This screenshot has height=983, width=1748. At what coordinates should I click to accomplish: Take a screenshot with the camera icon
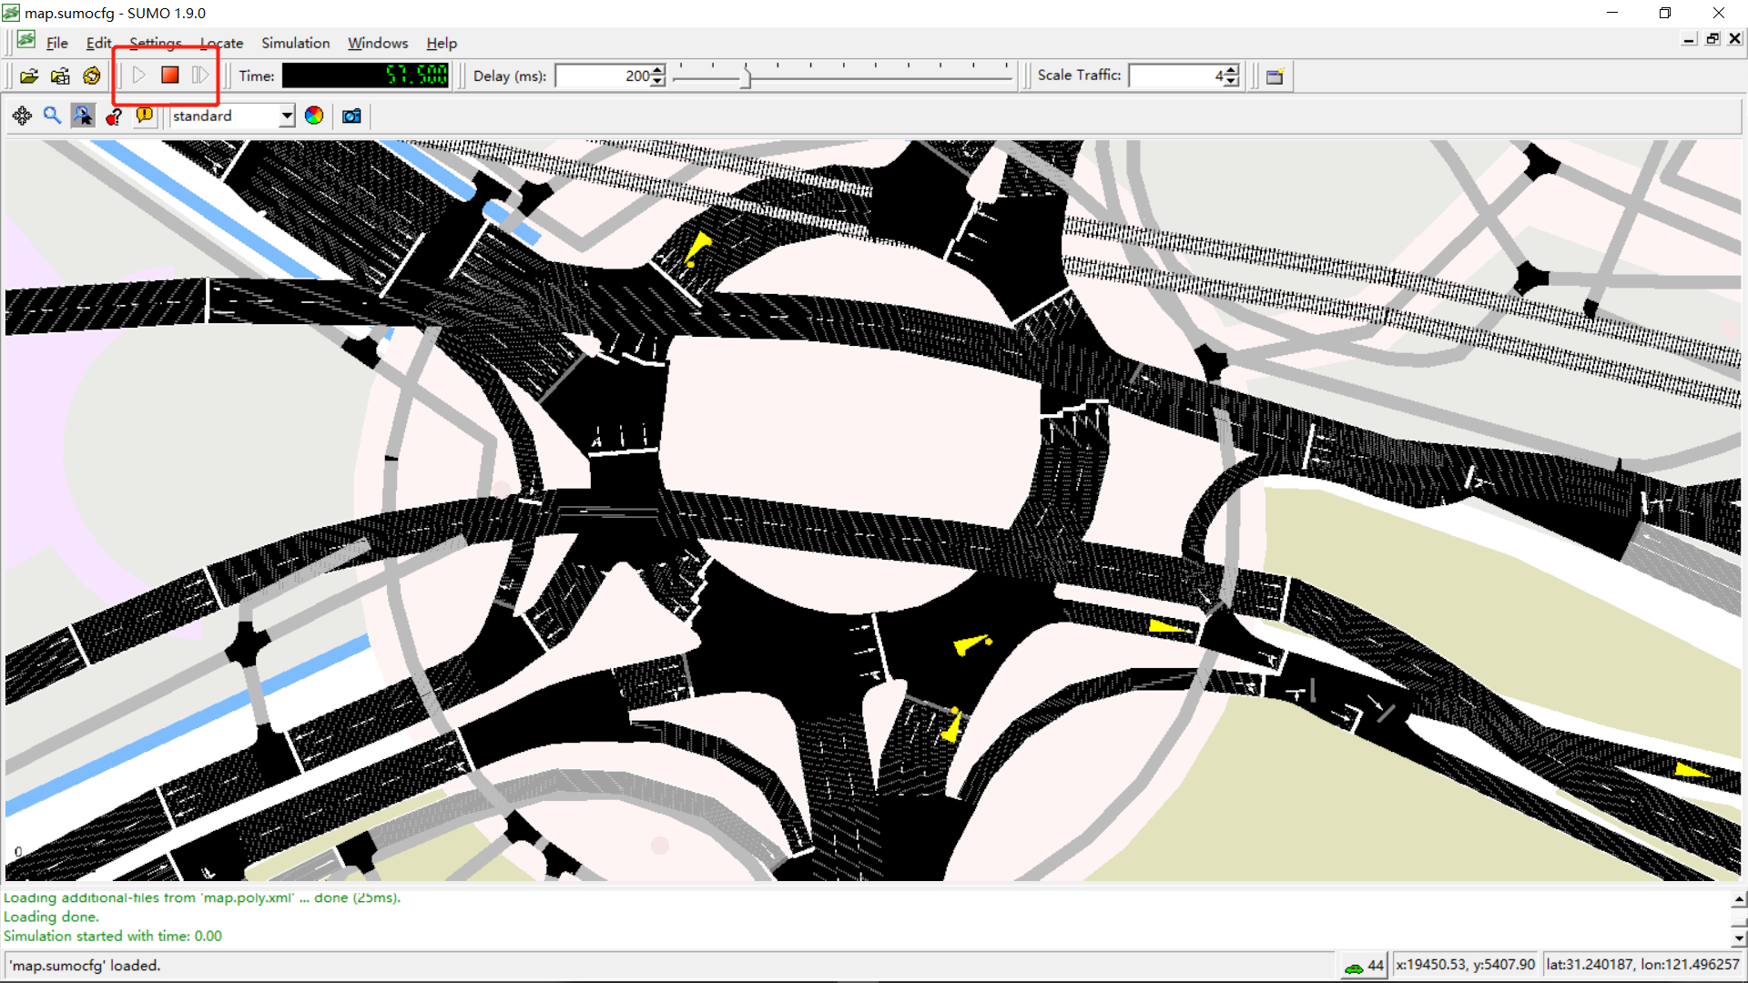tap(351, 116)
